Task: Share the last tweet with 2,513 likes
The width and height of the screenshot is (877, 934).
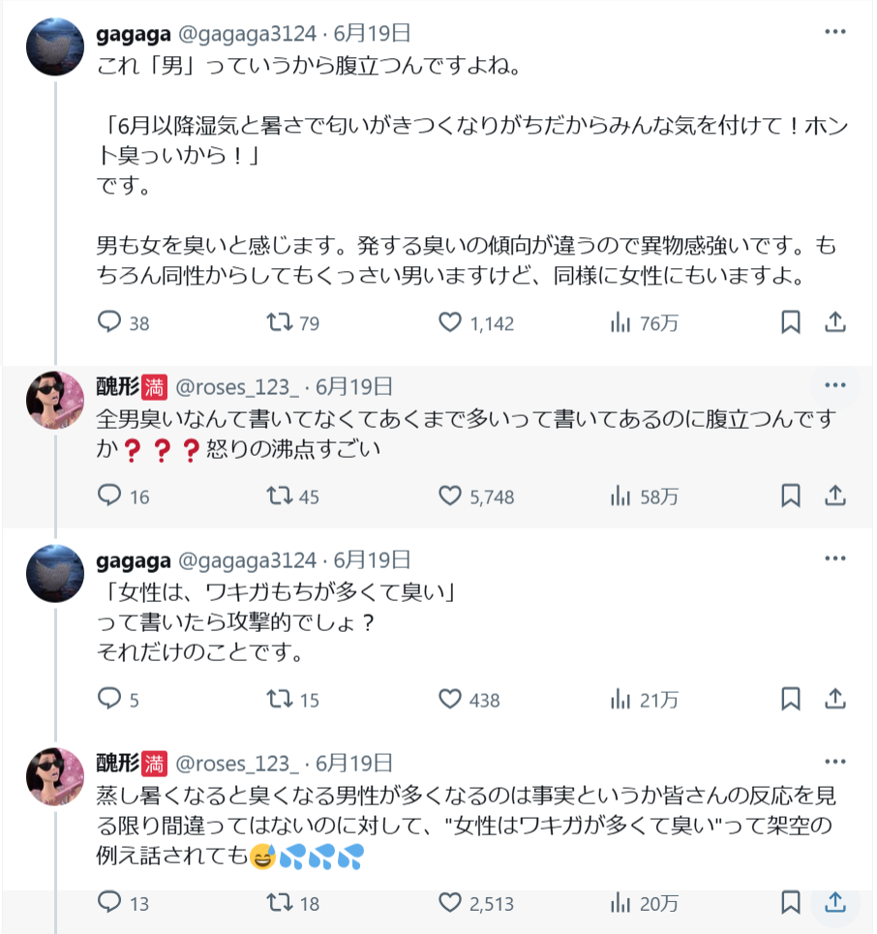Action: [x=835, y=903]
